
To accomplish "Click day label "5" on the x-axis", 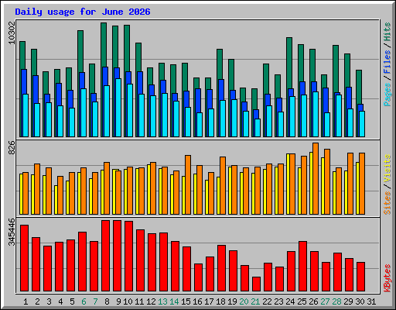I will (x=72, y=301).
